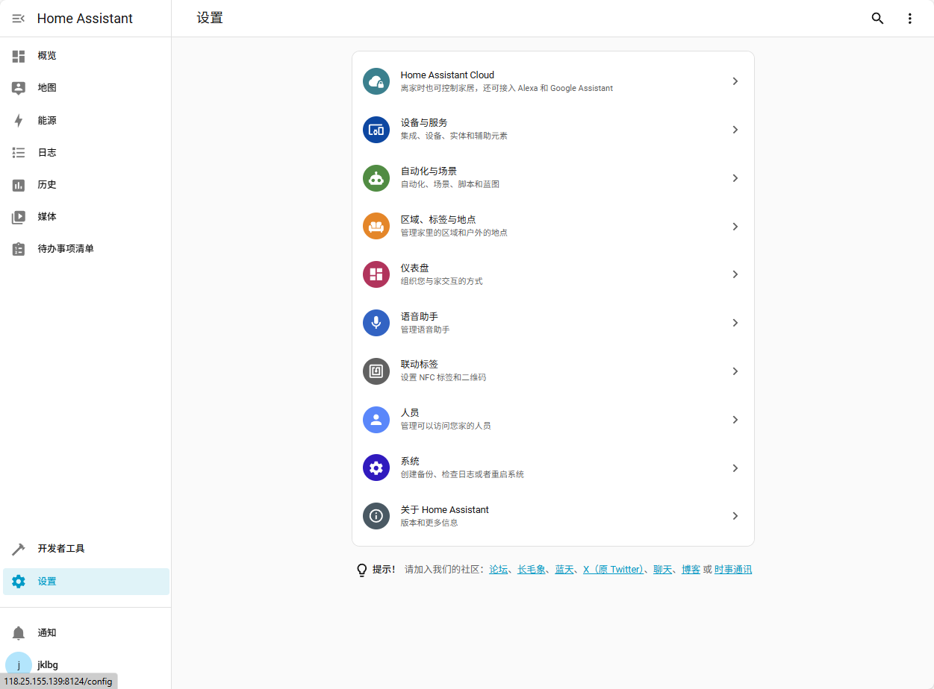Image resolution: width=934 pixels, height=689 pixels.
Task: Open the three-dot overflow menu
Action: tap(909, 19)
